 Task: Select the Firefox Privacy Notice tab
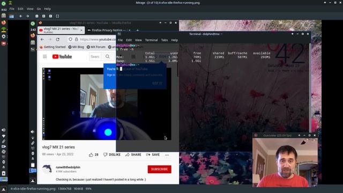(109, 30)
